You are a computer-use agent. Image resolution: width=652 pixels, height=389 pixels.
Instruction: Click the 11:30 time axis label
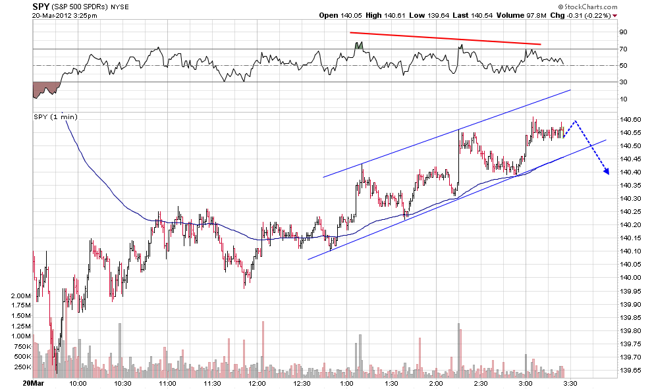tap(212, 383)
